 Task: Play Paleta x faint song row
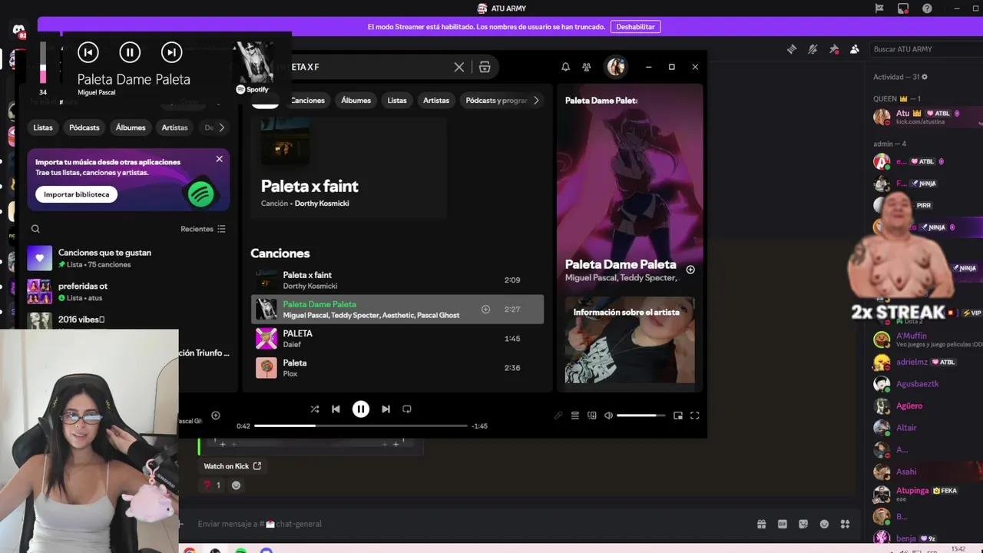(x=397, y=280)
